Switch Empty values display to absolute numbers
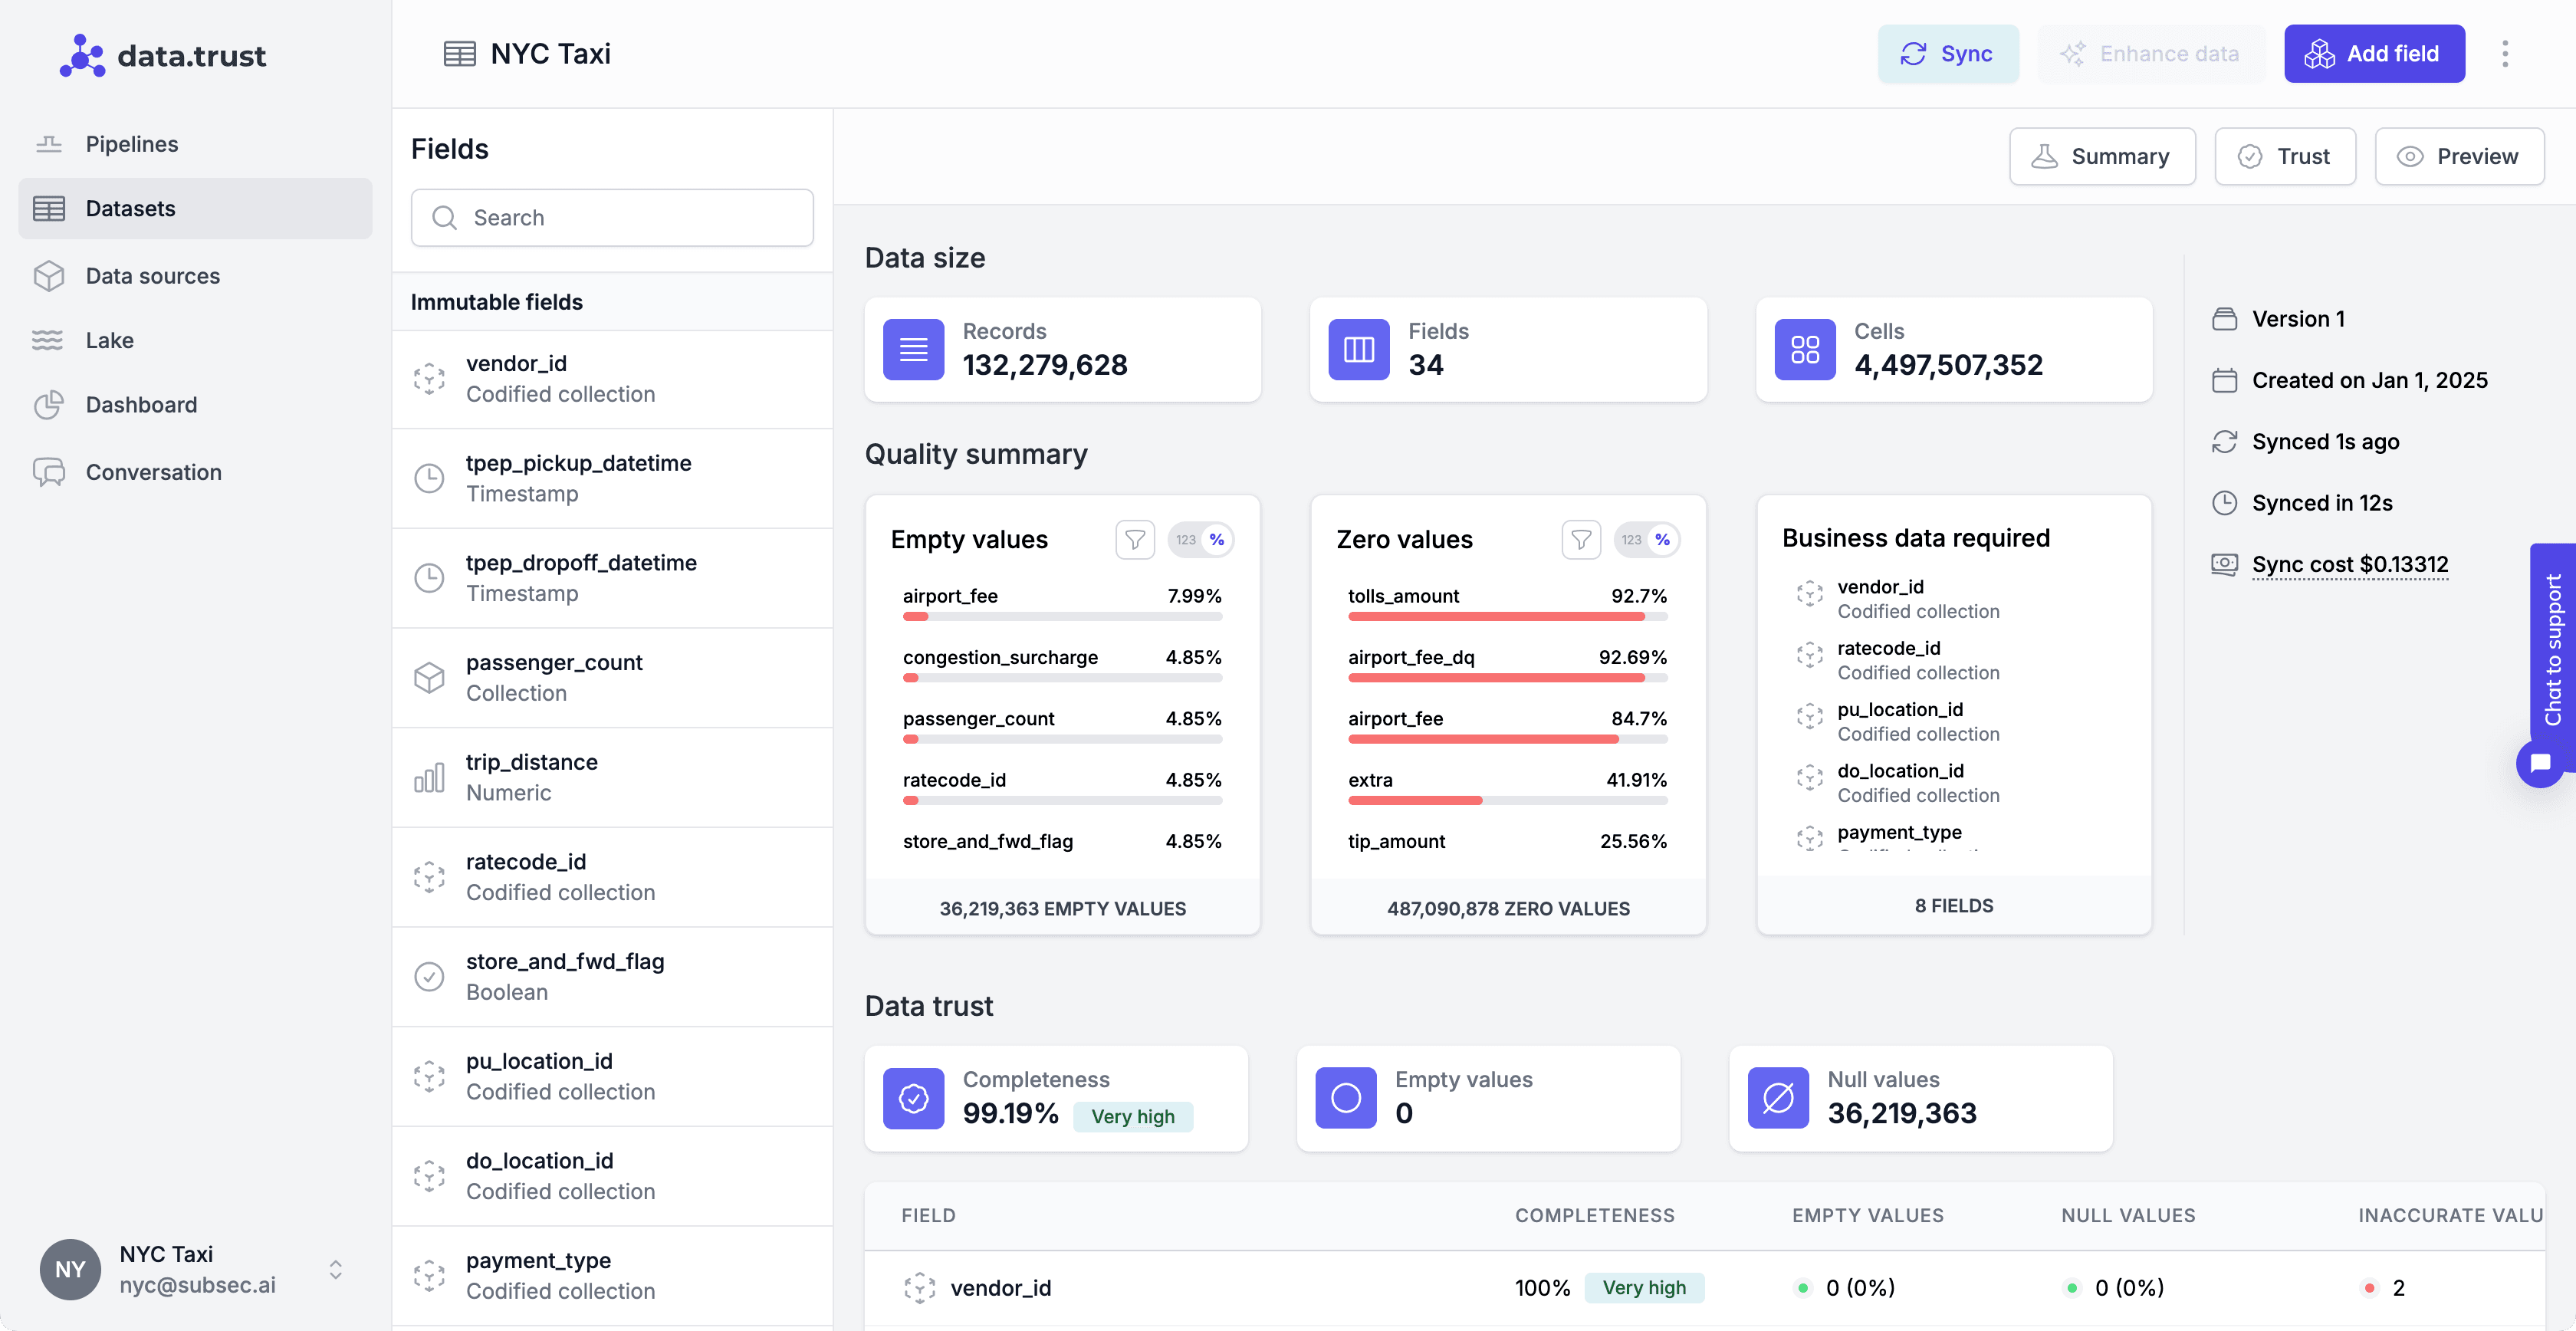Image resolution: width=2576 pixels, height=1331 pixels. pyautogui.click(x=1186, y=539)
